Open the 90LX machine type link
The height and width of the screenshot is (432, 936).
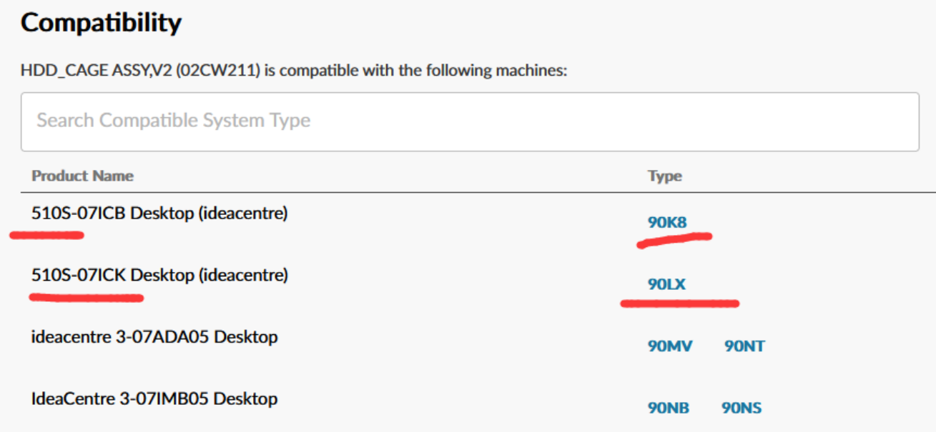[666, 284]
